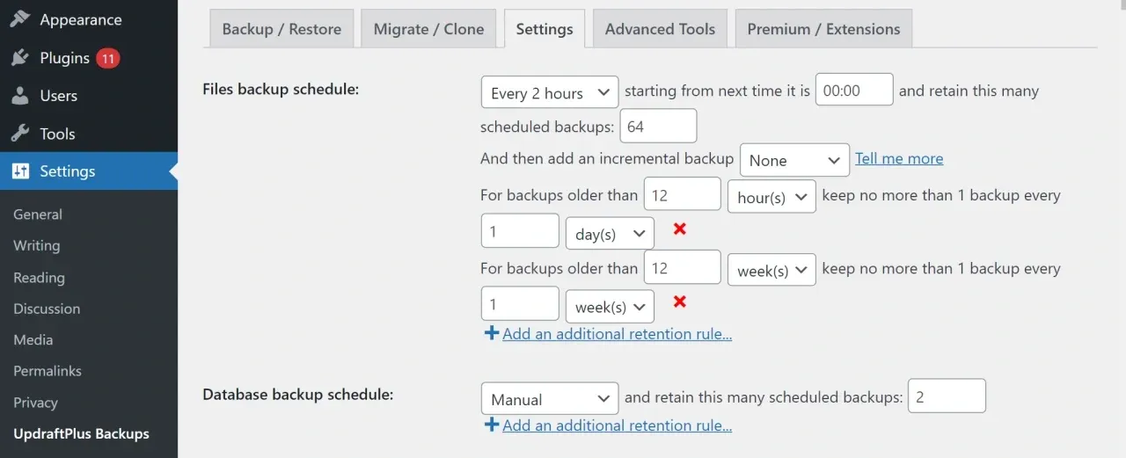Open the Manual database schedule dropdown
This screenshot has width=1126, height=458.
(550, 399)
